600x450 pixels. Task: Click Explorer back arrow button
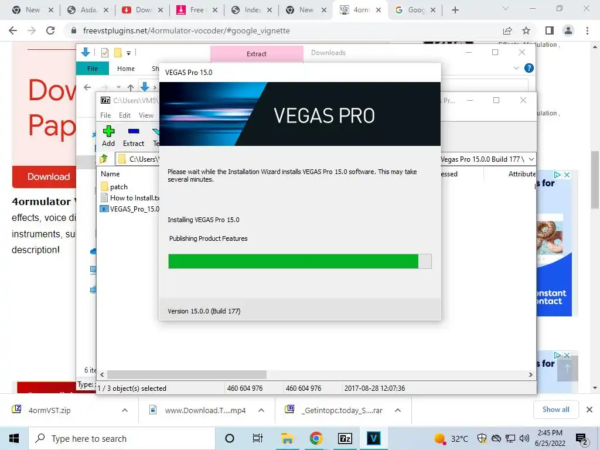(x=87, y=87)
